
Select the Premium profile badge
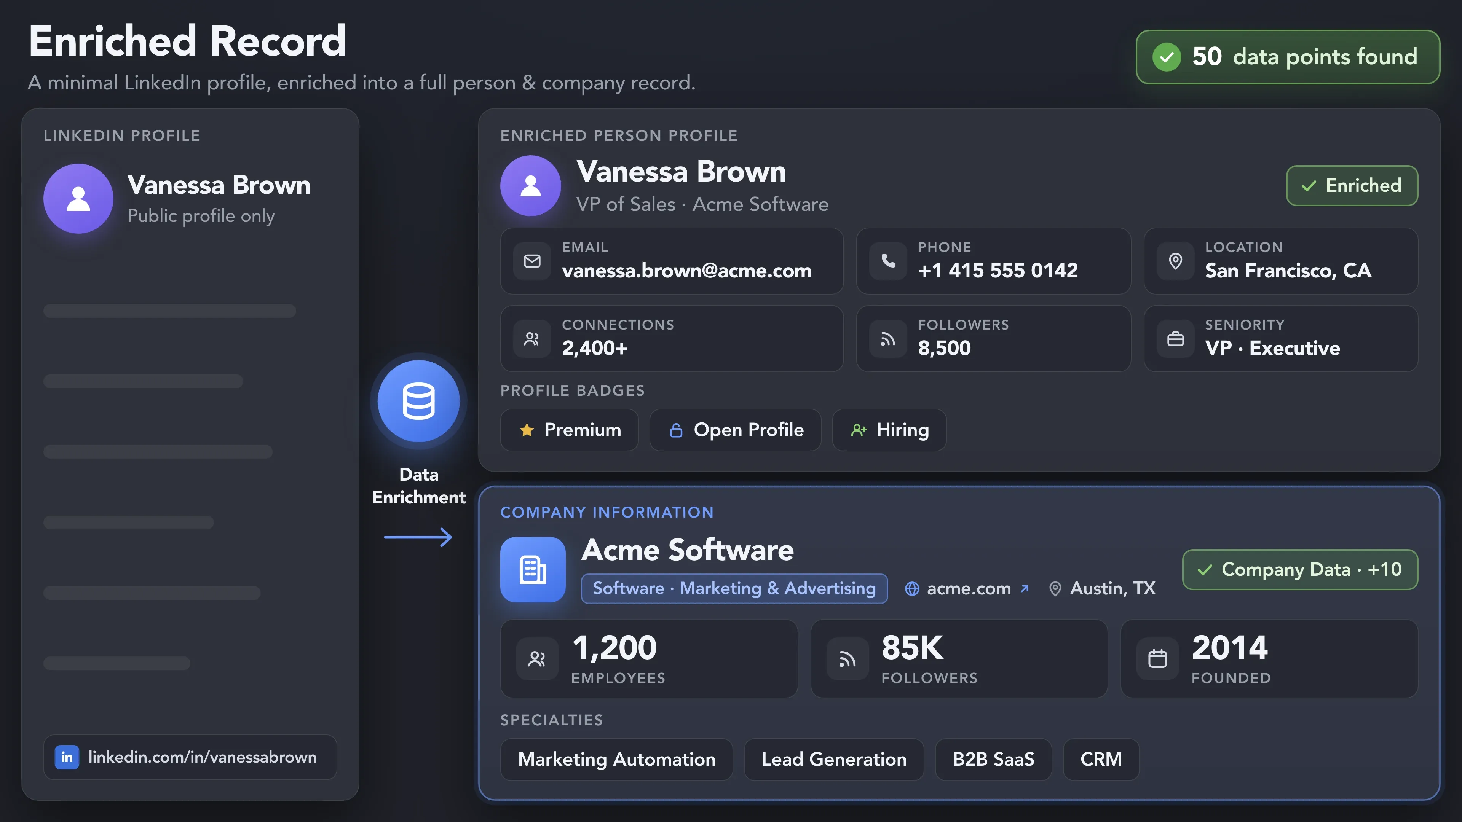pos(569,430)
